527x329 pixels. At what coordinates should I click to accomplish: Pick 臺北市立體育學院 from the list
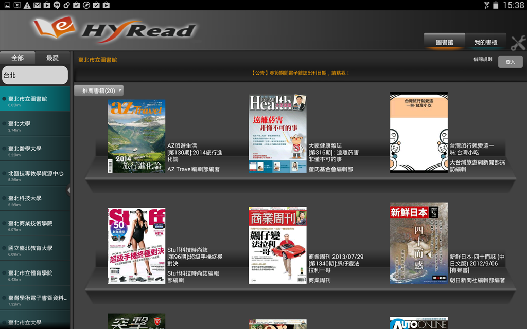pos(35,273)
